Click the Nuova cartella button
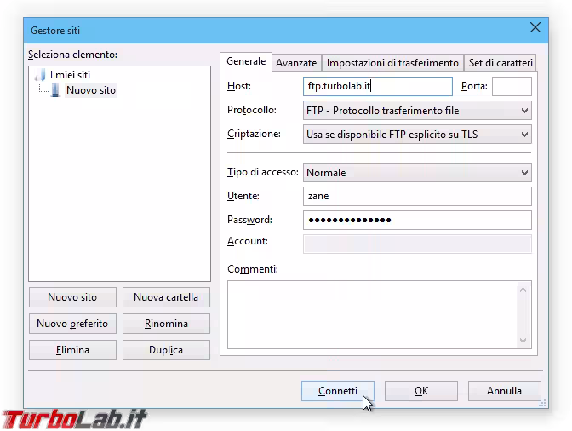Image resolution: width=572 pixels, height=431 pixels. point(166,297)
